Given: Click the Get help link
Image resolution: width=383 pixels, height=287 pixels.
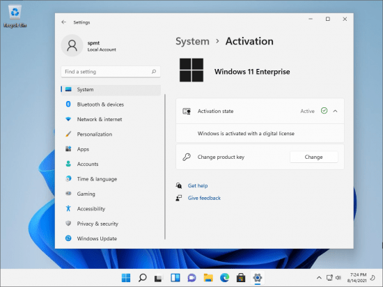Looking at the screenshot, I should pyautogui.click(x=198, y=185).
